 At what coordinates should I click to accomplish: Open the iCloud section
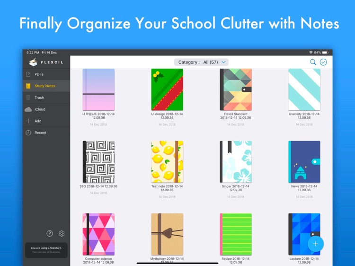(46, 109)
